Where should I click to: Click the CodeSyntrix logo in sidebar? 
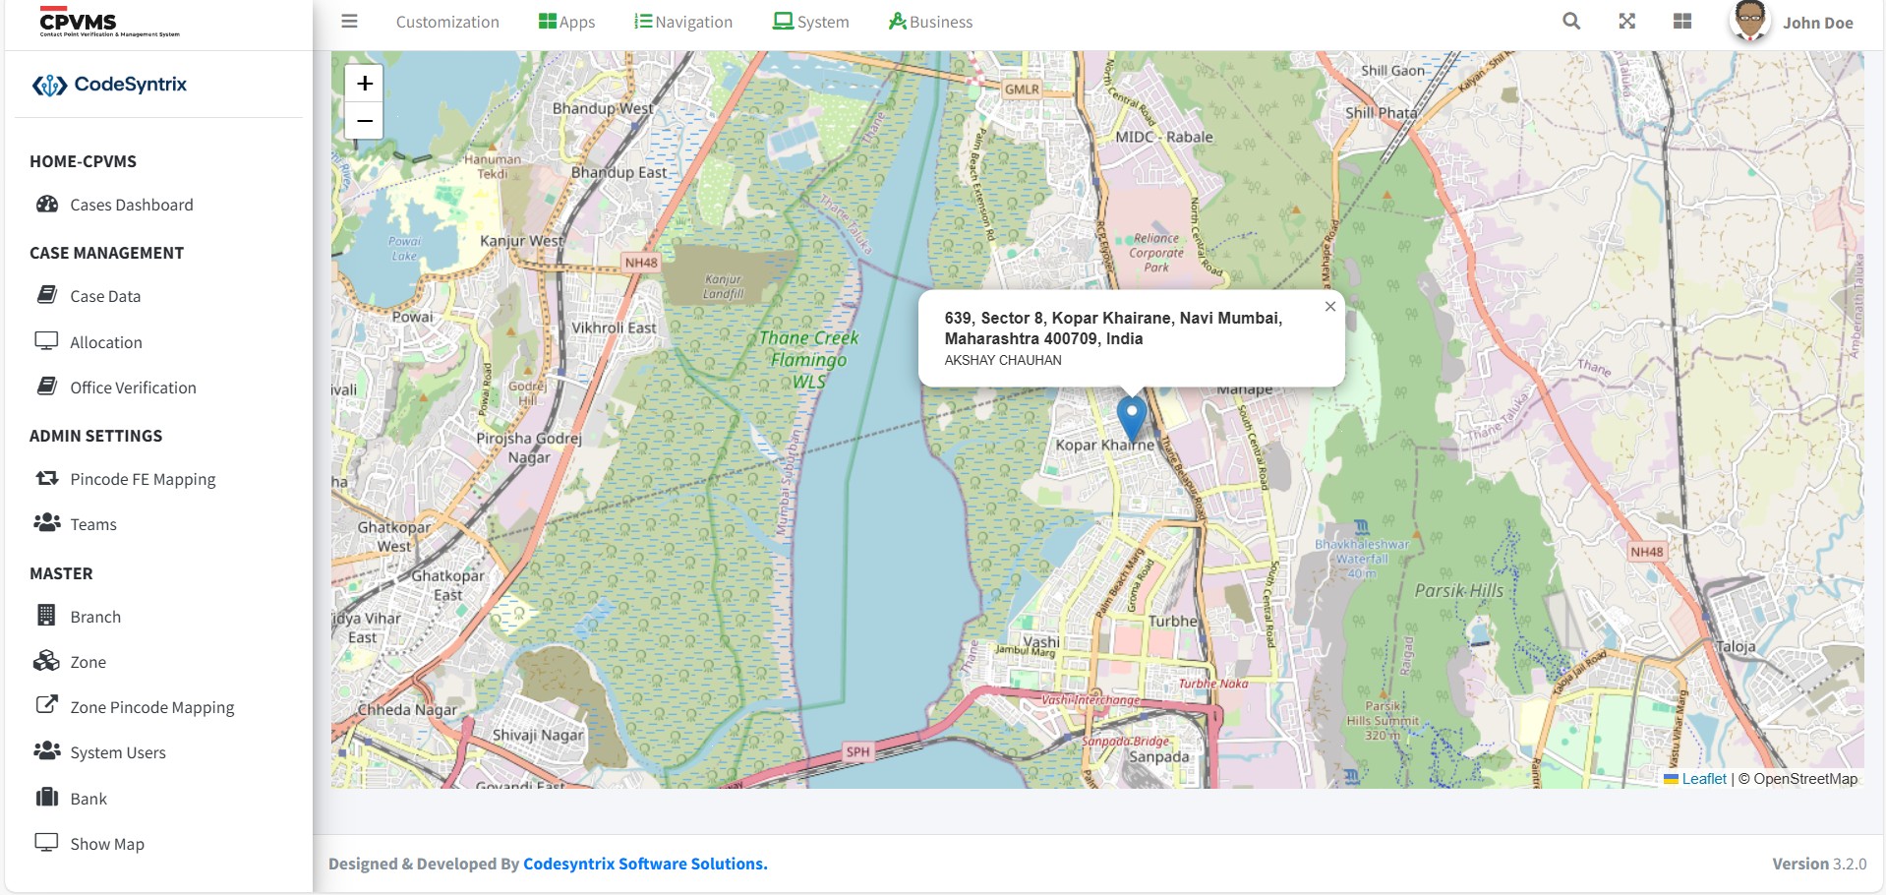tap(109, 85)
